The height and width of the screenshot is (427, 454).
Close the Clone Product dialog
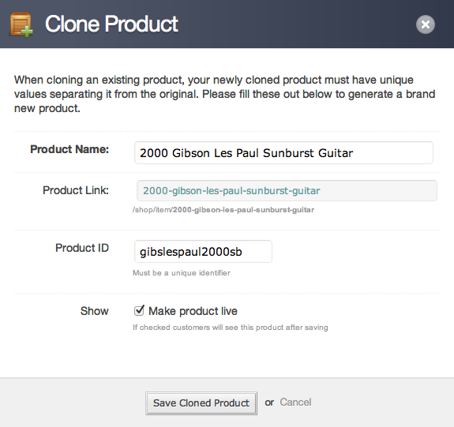[426, 24]
